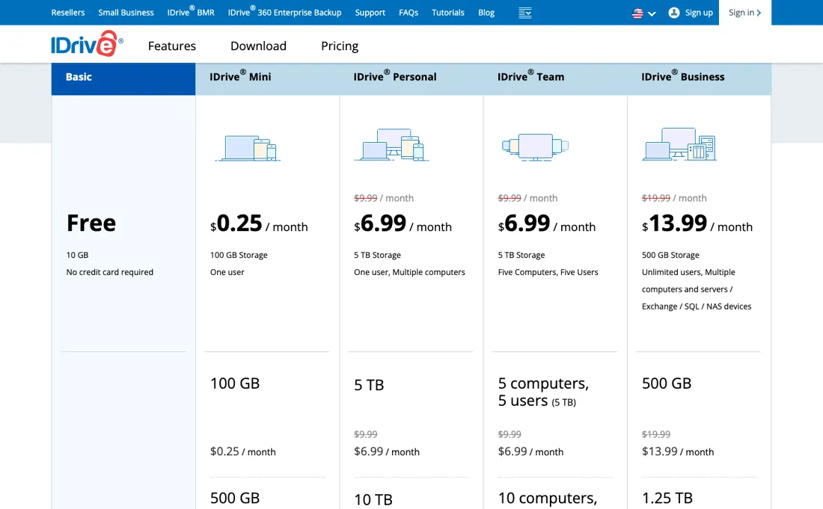
Task: Open the Tutorials link
Action: (x=447, y=13)
